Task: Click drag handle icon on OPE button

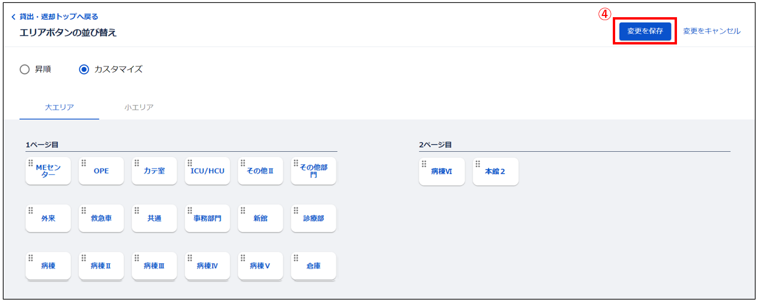Action: pyautogui.click(x=84, y=163)
